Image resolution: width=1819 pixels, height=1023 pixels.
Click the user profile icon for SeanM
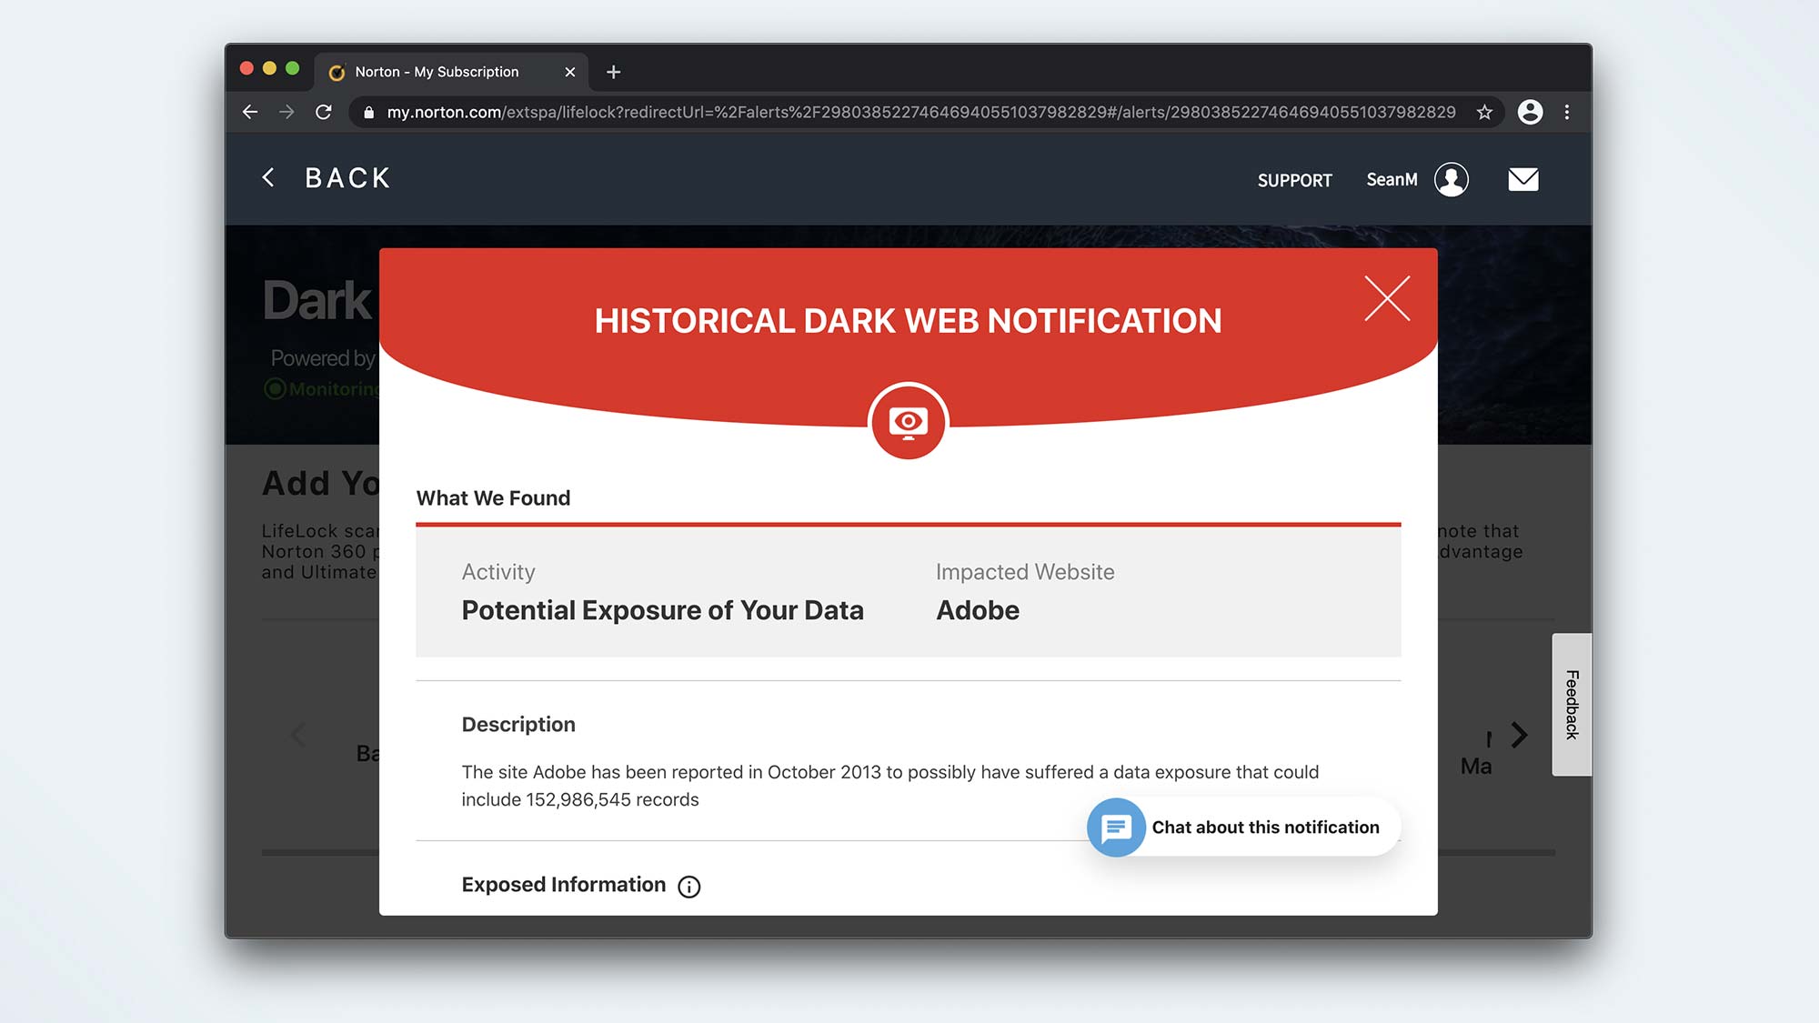click(x=1452, y=178)
